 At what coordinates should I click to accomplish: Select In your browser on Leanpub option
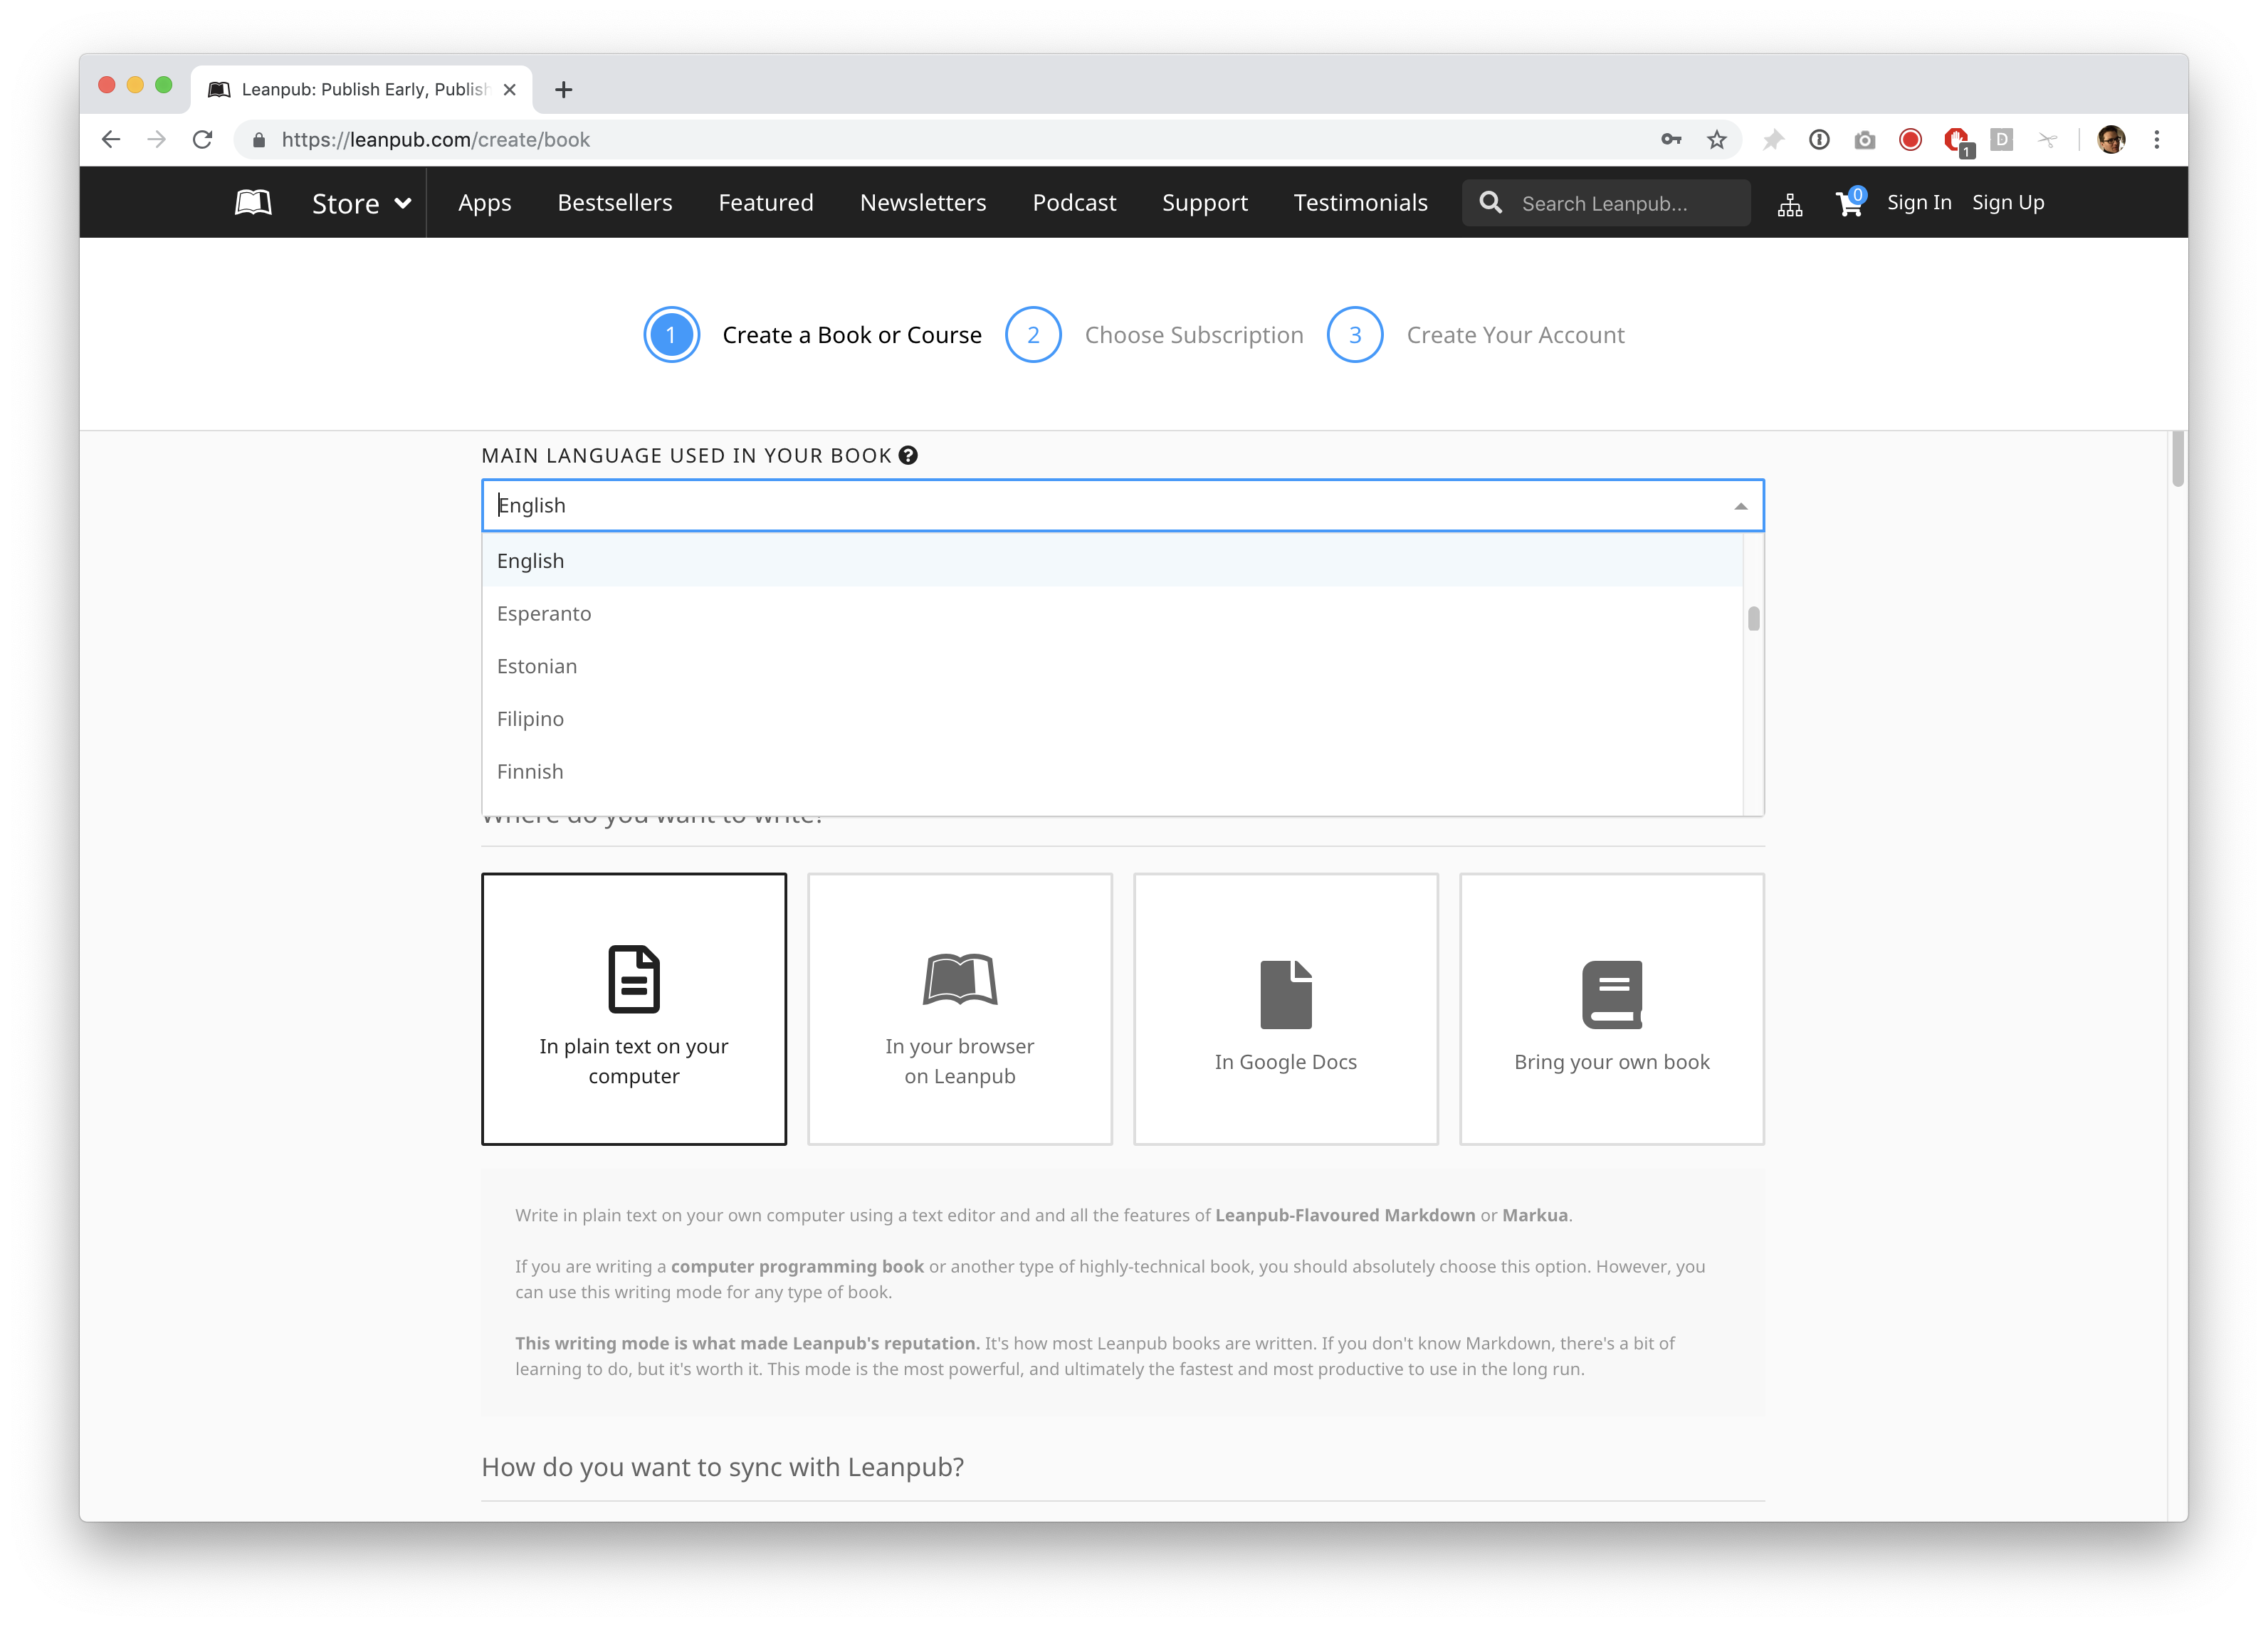(x=960, y=1009)
